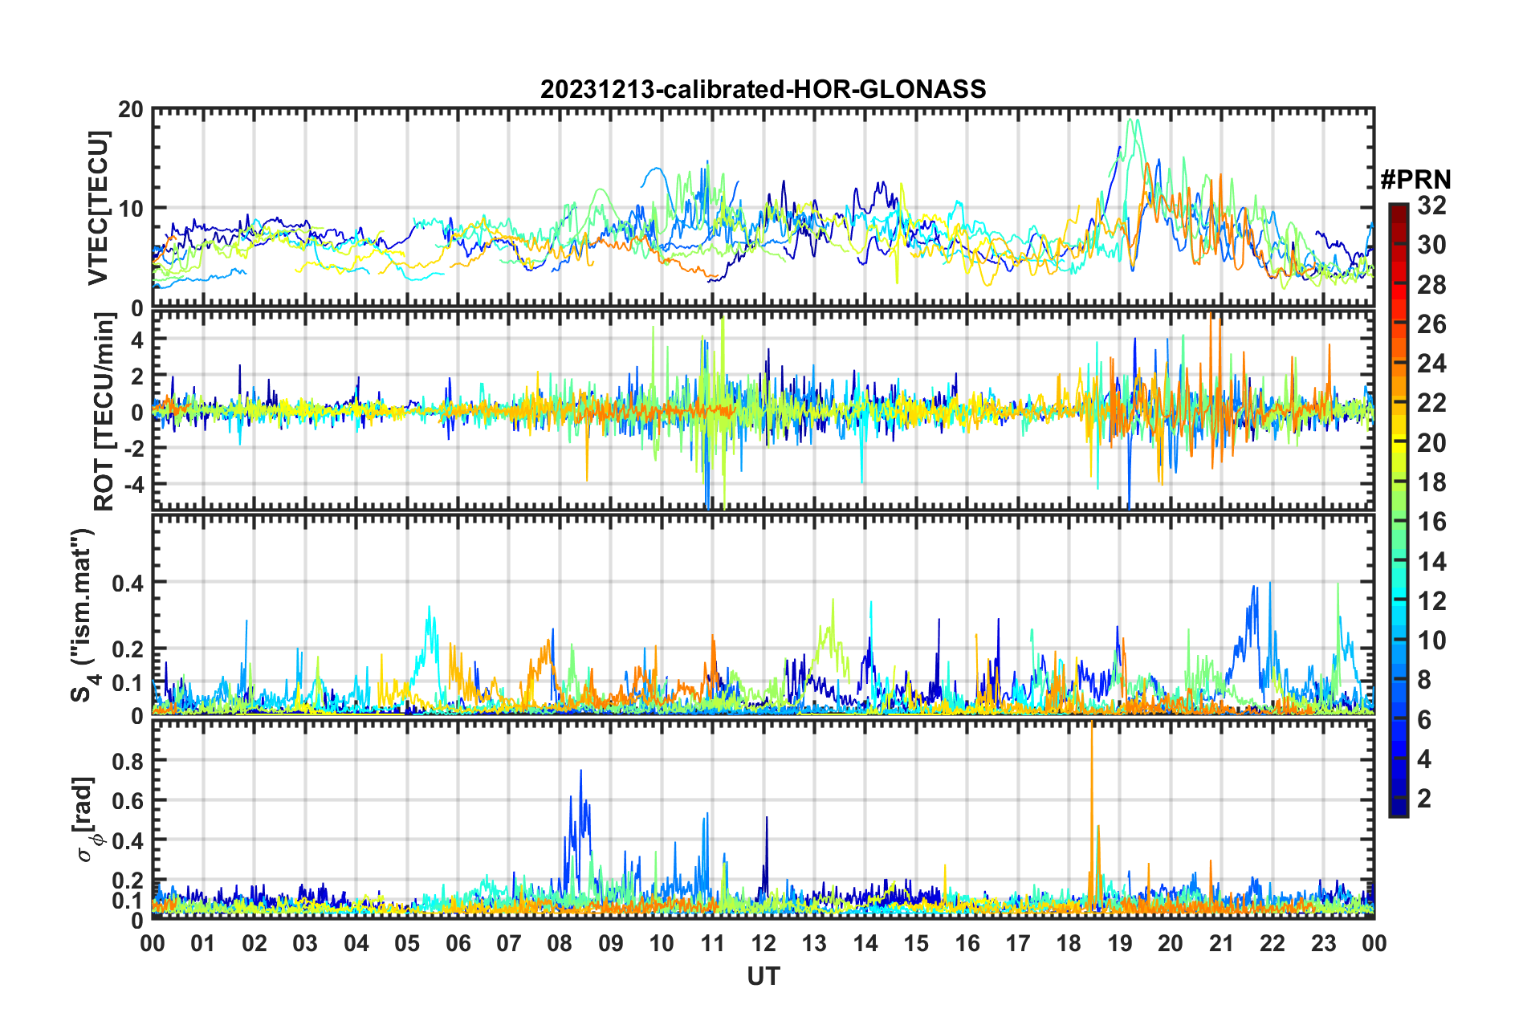Click sigma phi y-axis tick label 0.6

coord(128,800)
